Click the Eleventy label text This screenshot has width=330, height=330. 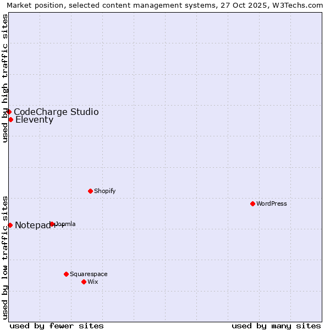34,120
